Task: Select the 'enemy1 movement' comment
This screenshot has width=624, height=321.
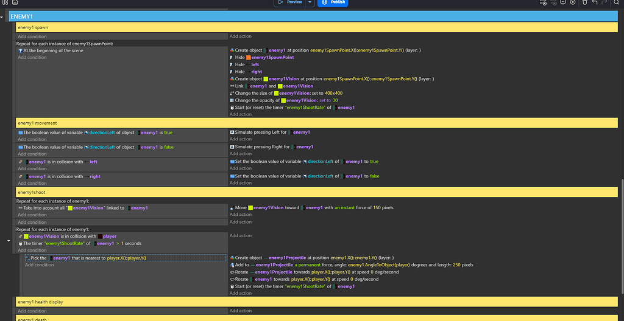Action: coord(317,123)
